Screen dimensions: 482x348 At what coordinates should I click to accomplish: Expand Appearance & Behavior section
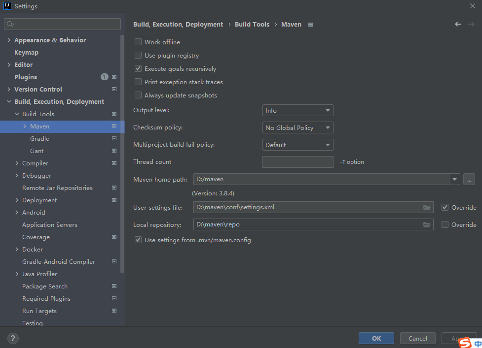coord(9,40)
